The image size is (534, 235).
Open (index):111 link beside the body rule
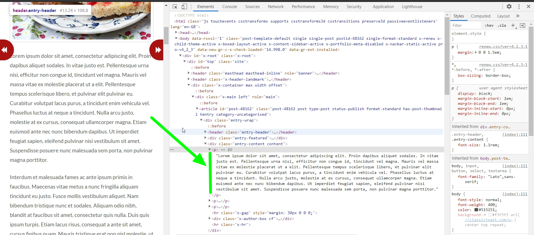(515, 194)
